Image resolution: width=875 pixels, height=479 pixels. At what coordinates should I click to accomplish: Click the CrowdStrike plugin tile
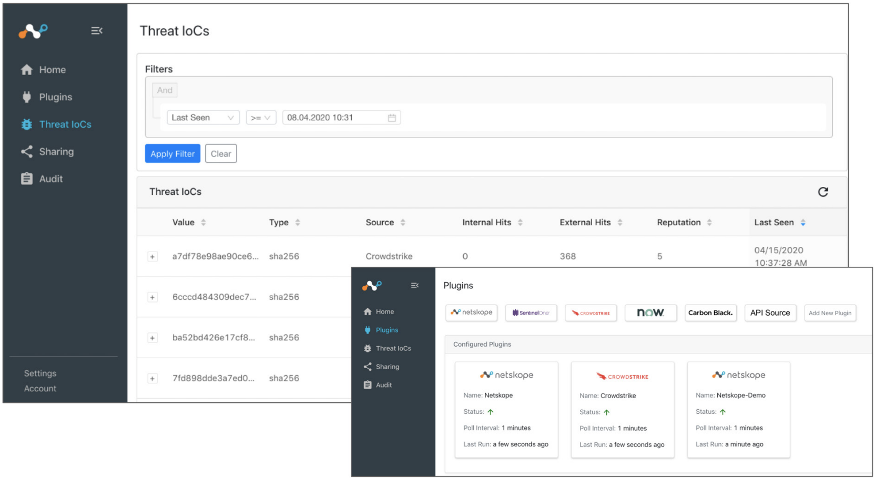click(591, 313)
